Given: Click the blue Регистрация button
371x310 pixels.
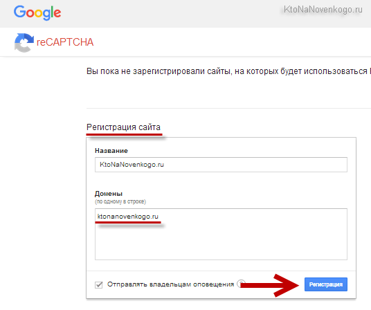Looking at the screenshot, I should click(326, 284).
